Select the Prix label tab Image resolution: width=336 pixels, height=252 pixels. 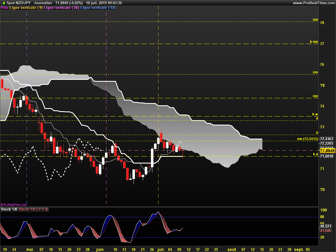[x=4, y=8]
